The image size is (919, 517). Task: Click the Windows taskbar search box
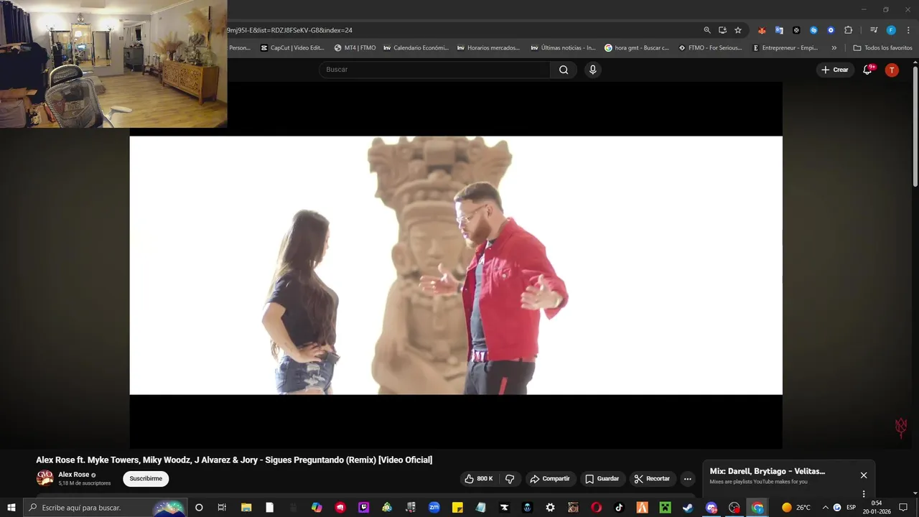(x=105, y=508)
